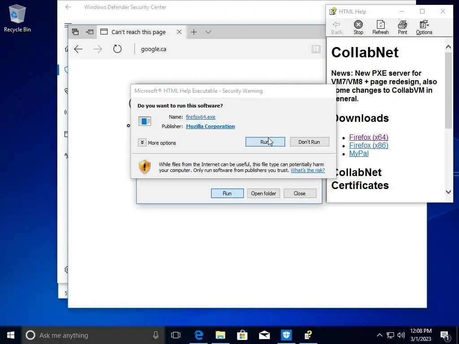Click Print in HTML Help toolbar
Image resolution: width=459 pixels, height=344 pixels.
coord(403,27)
